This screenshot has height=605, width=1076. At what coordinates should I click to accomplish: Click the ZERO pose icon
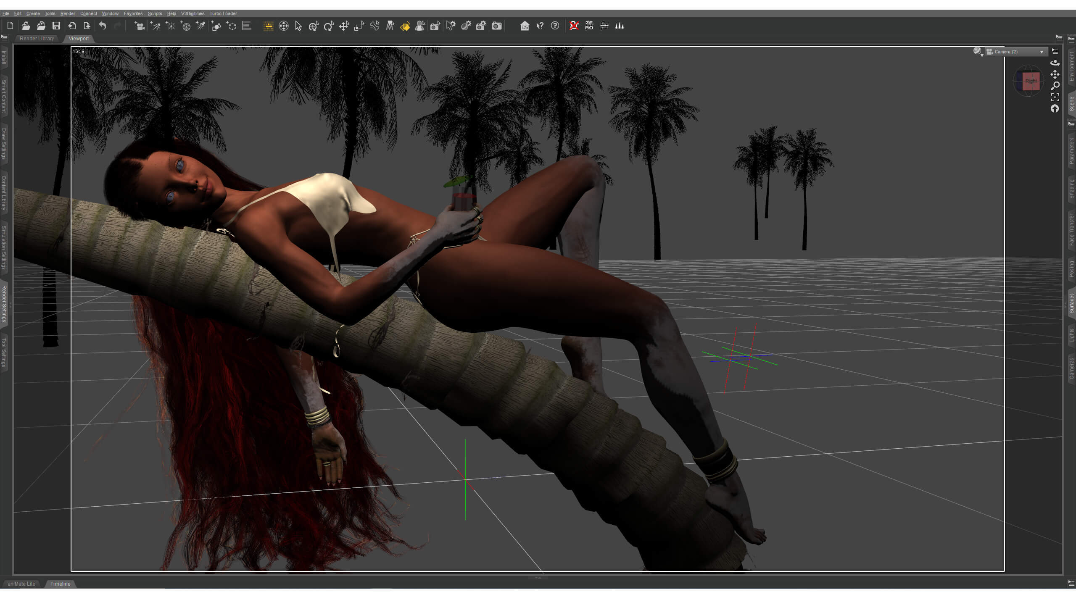(x=589, y=26)
